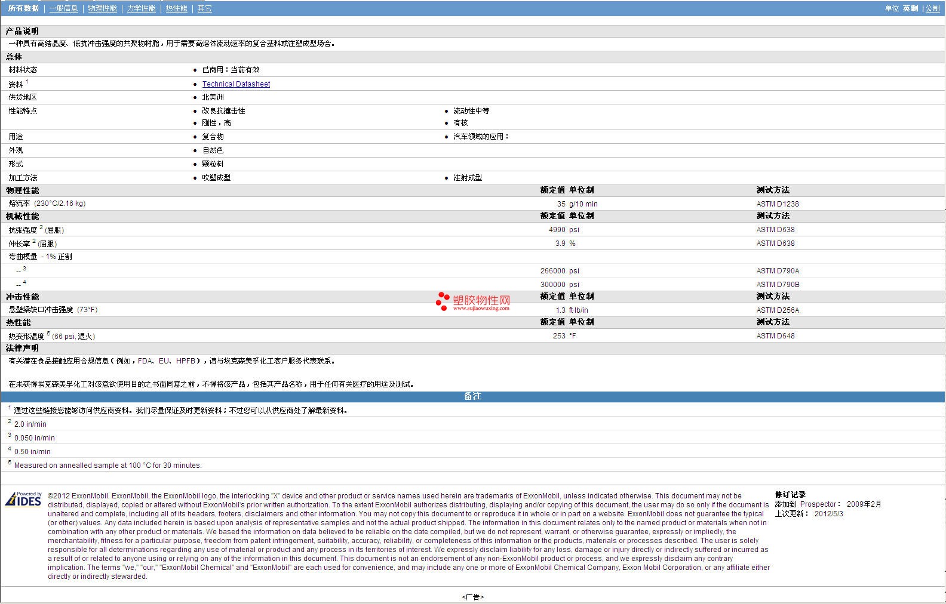Click ASTM D638 in the 伸长率 row
This screenshot has width=946, height=604.
(x=776, y=244)
